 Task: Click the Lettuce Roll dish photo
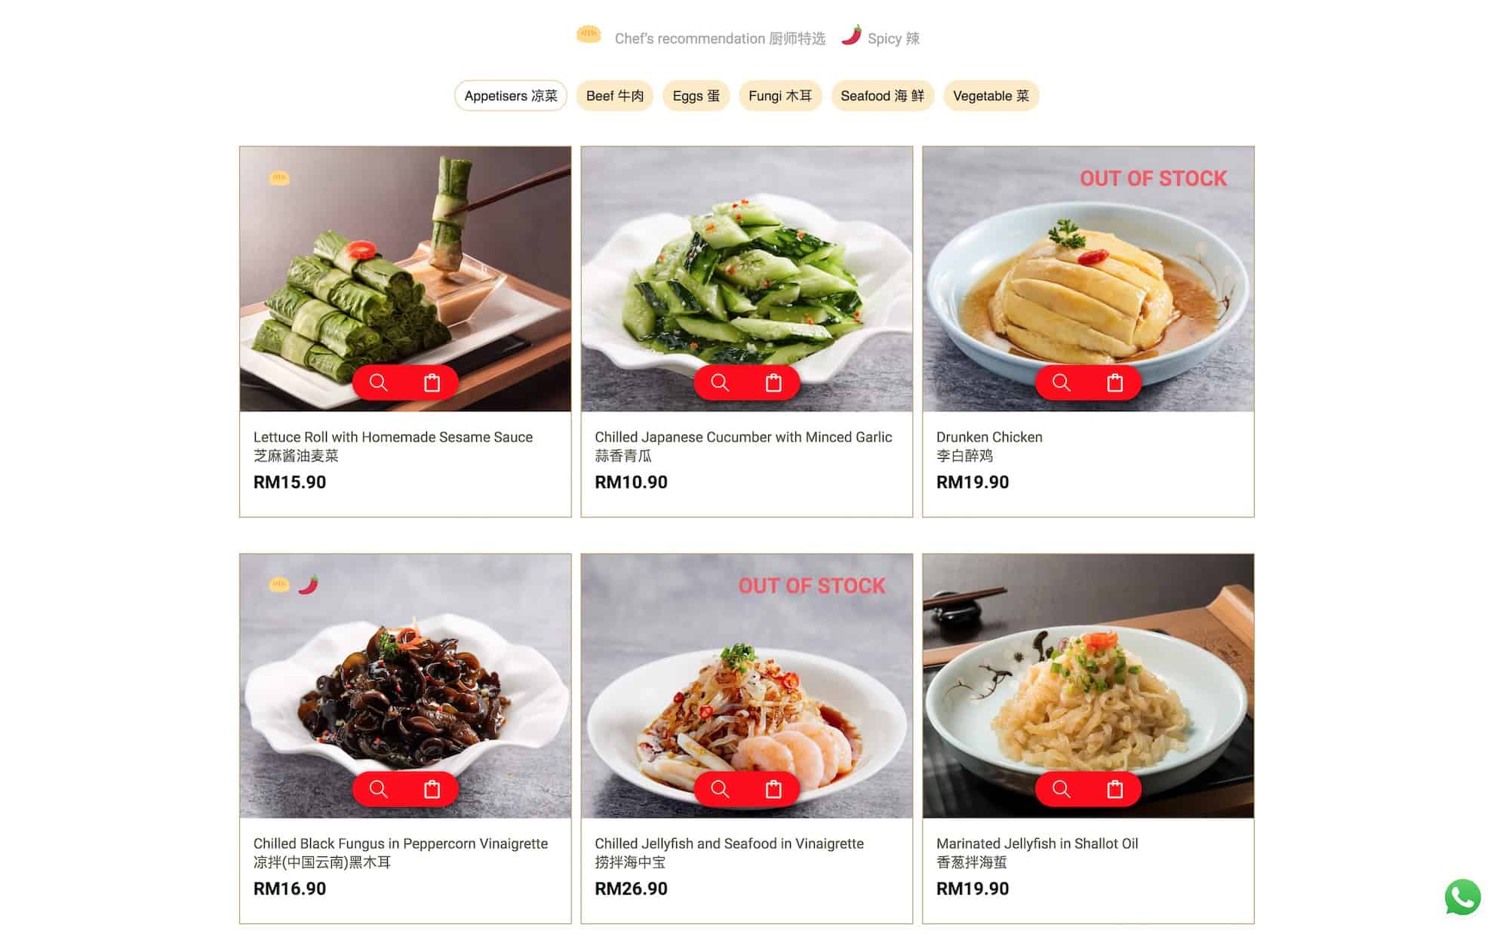pos(405,278)
